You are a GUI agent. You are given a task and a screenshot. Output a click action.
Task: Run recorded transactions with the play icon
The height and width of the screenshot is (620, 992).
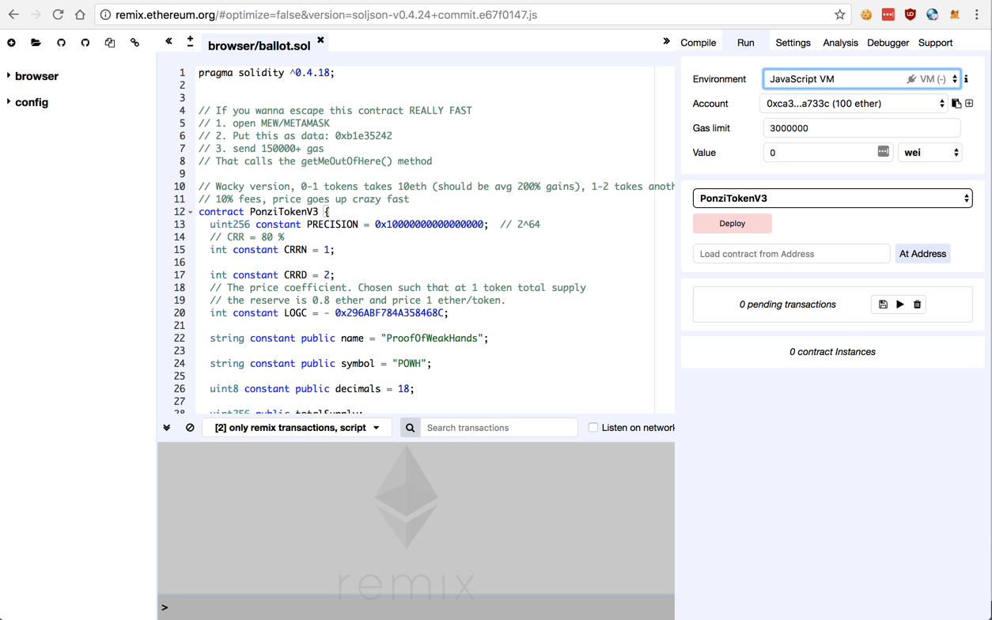900,304
